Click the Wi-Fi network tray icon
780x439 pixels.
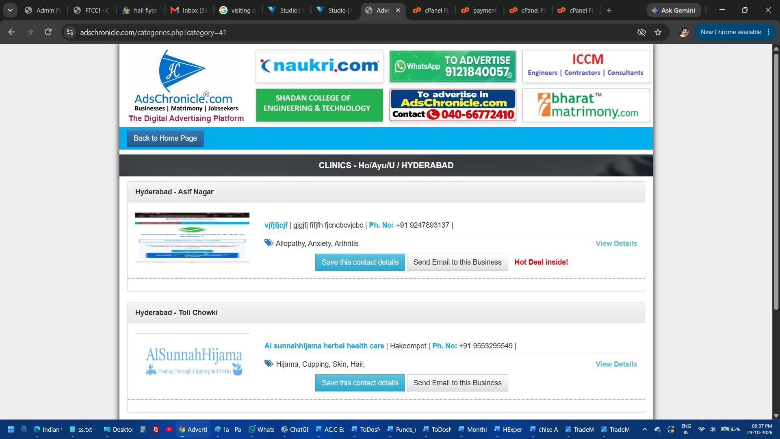coord(702,429)
